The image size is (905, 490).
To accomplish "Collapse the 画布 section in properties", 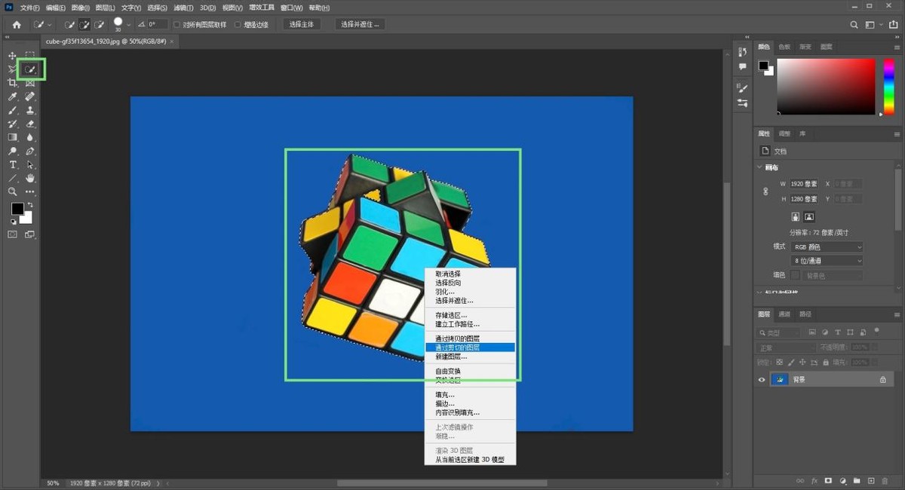I will (x=759, y=167).
